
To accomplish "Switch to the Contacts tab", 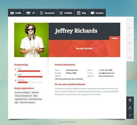I will pos(97,13).
